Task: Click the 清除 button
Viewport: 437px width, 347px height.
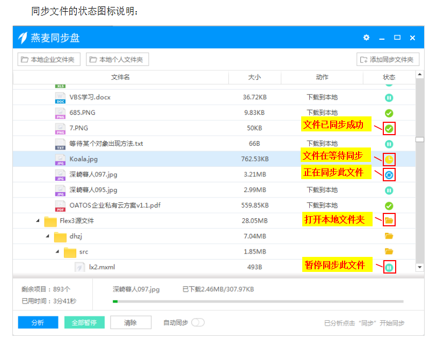Action: coord(130,322)
